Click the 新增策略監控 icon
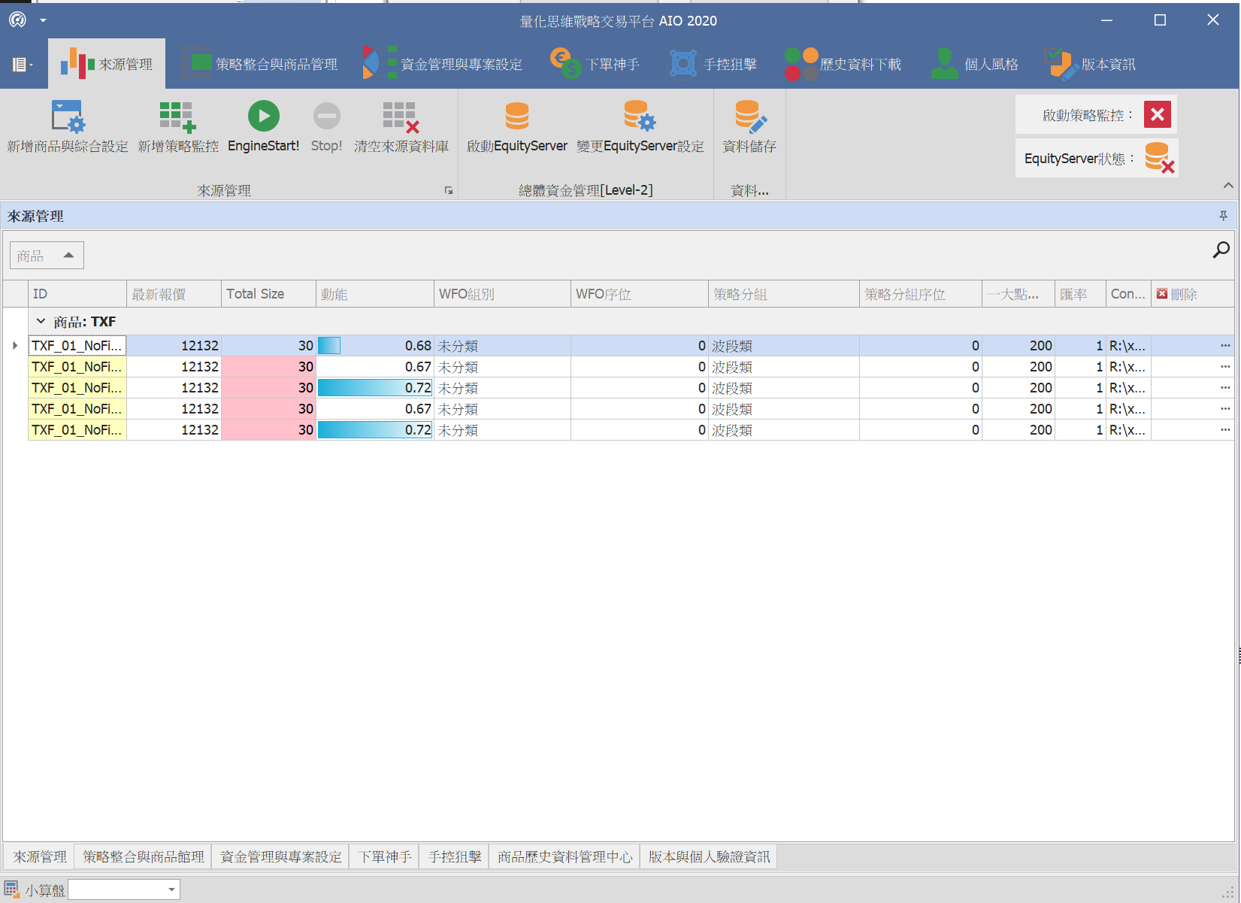1241x903 pixels. (178, 117)
